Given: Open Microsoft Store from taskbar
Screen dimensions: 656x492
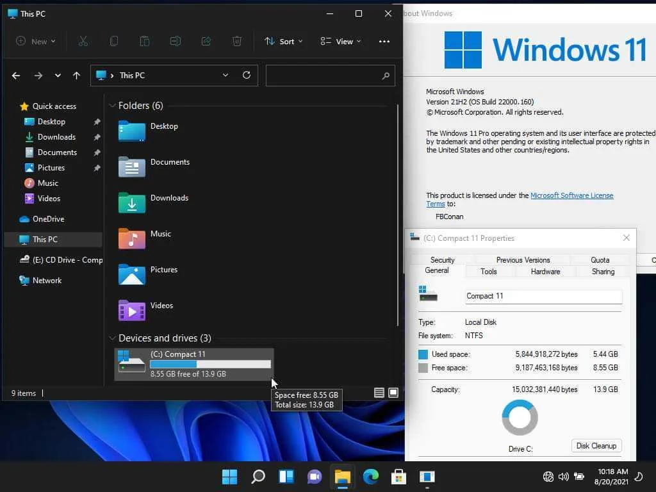Looking at the screenshot, I should tap(398, 477).
